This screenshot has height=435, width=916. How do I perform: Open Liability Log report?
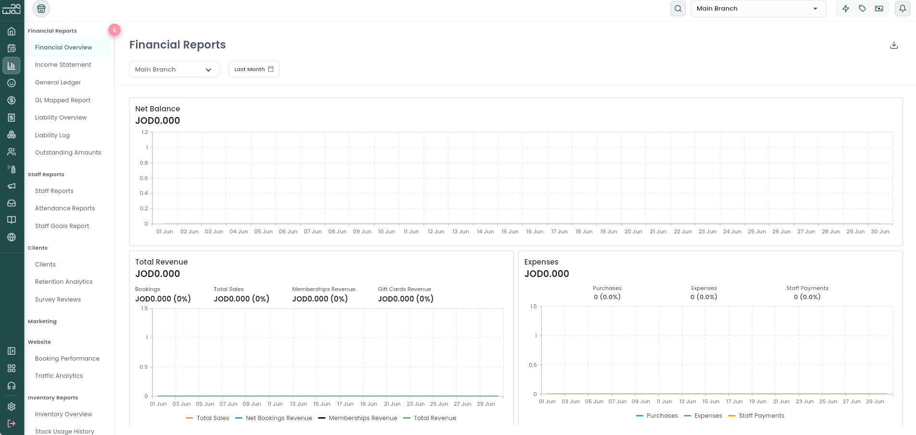52,135
